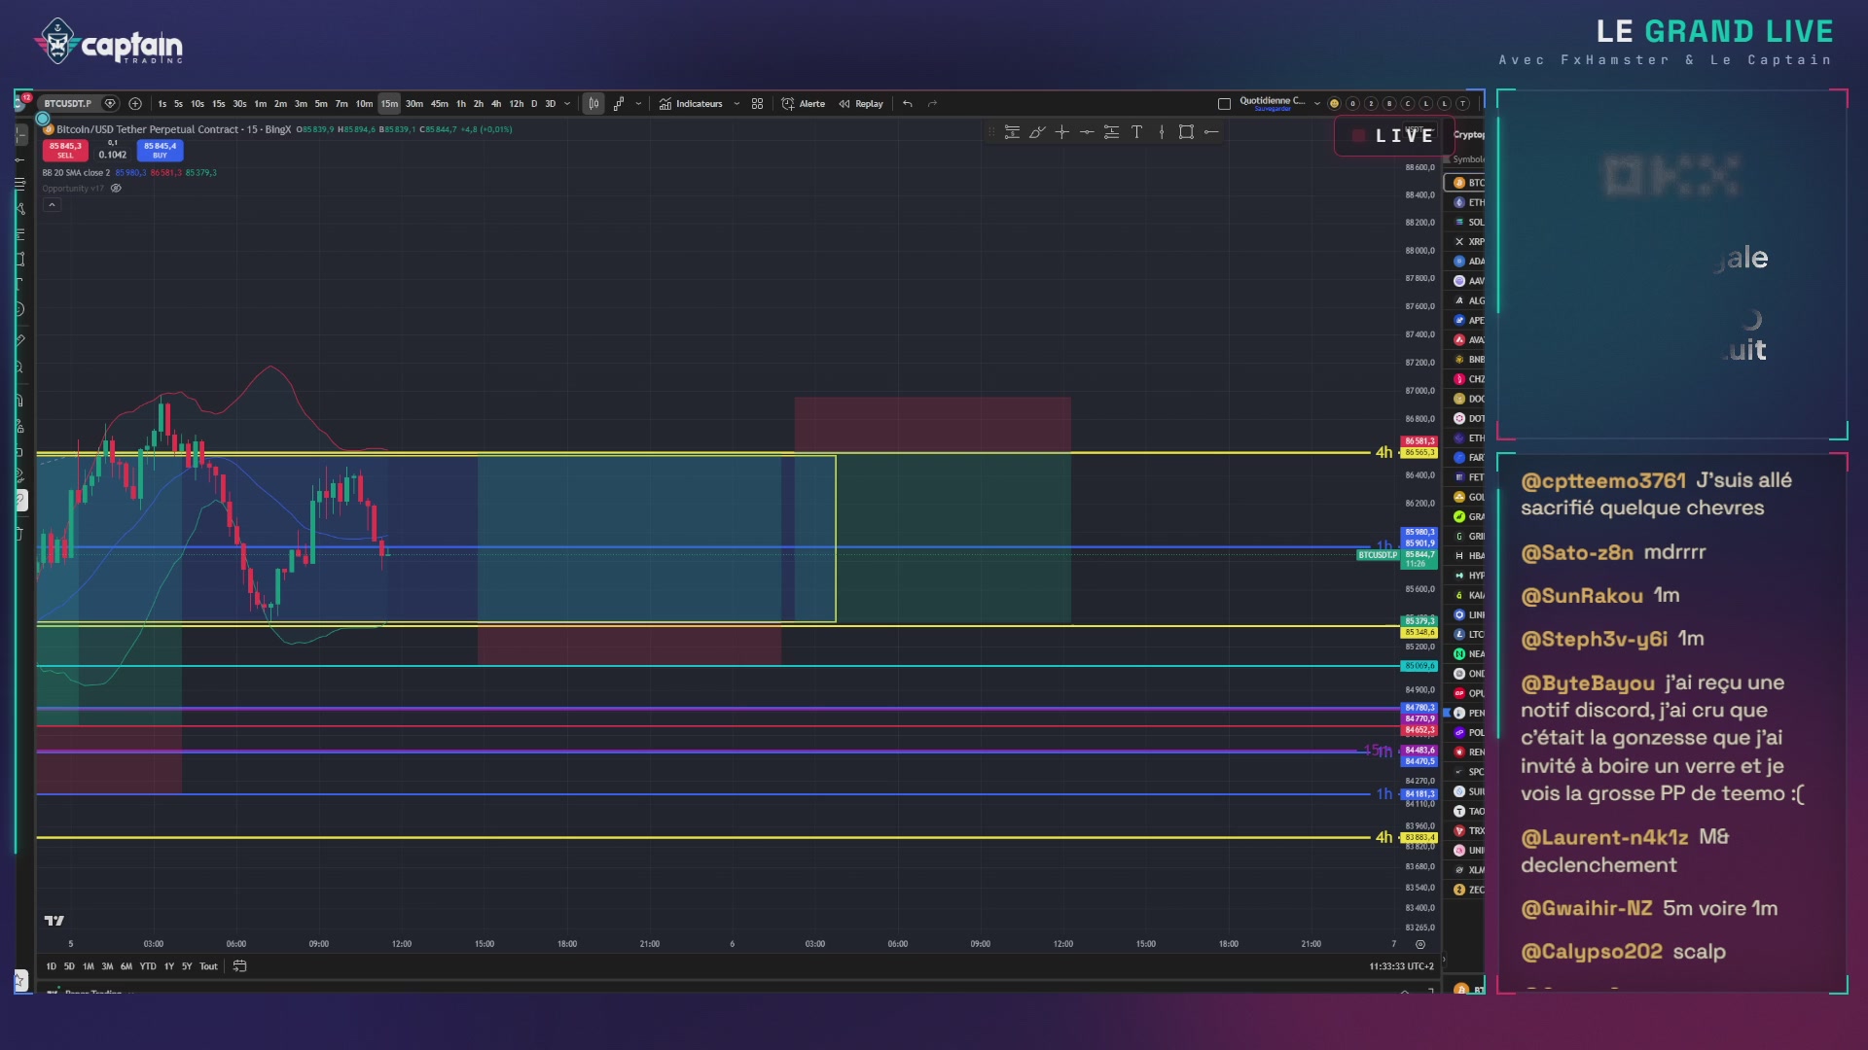Open the BTCUSDT.P symbol search
The image size is (1868, 1050).
(68, 104)
